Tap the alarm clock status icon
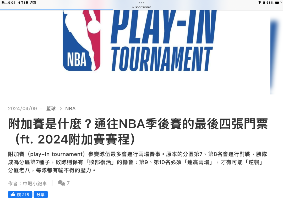This screenshot has height=212, width=283. click(x=264, y=3)
